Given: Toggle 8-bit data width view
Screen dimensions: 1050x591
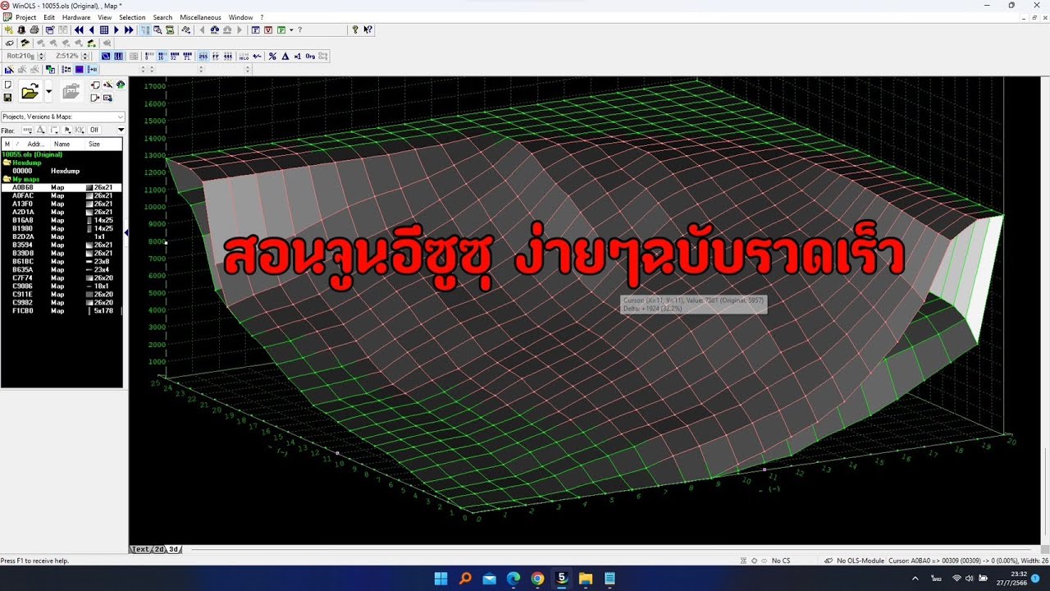Looking at the screenshot, I should pyautogui.click(x=149, y=56).
